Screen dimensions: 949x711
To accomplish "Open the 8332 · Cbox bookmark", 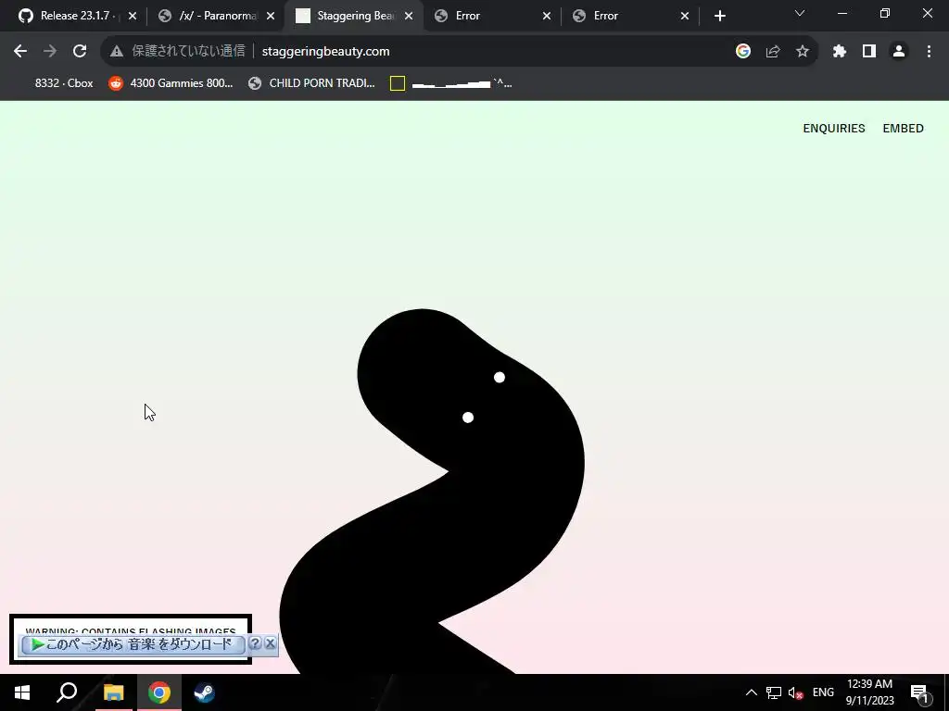I will point(64,83).
